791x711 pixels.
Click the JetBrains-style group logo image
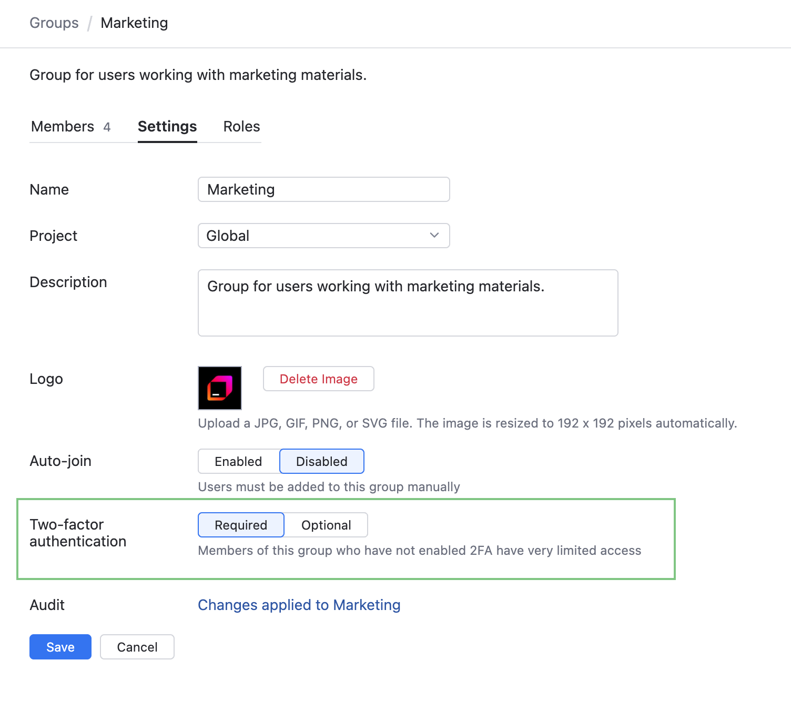pyautogui.click(x=220, y=388)
